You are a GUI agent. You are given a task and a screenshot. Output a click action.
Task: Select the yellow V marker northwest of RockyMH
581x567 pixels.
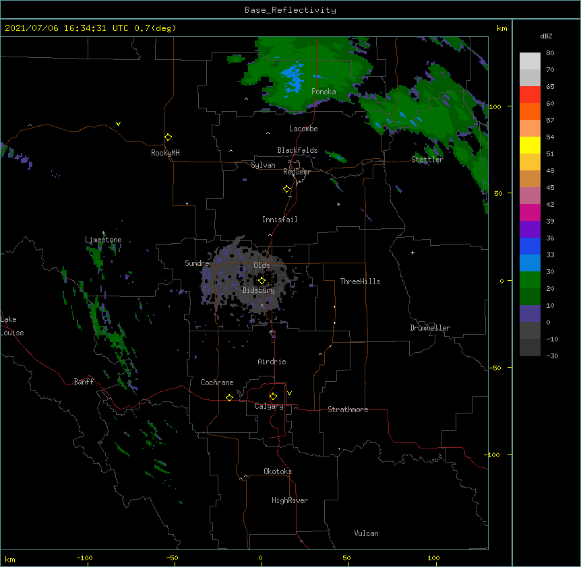(x=118, y=124)
